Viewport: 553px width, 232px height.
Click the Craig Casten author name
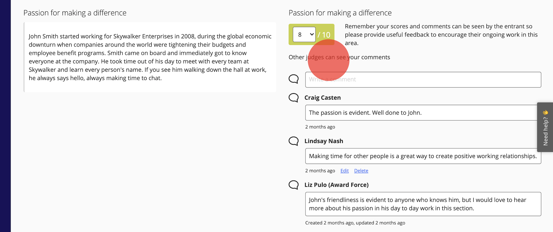322,98
